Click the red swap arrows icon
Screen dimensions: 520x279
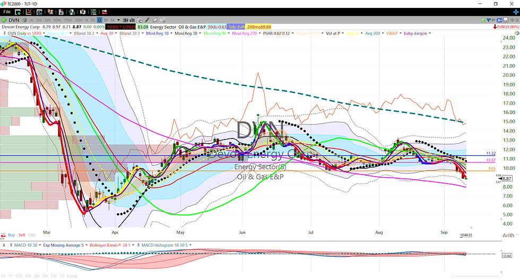105,12
